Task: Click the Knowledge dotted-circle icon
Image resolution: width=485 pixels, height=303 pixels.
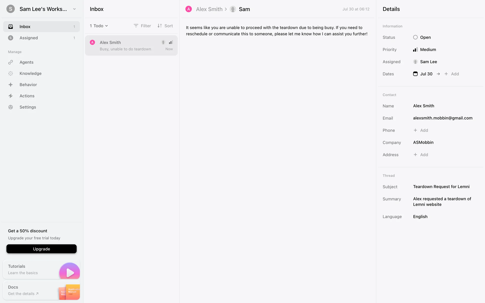Action: click(x=11, y=73)
